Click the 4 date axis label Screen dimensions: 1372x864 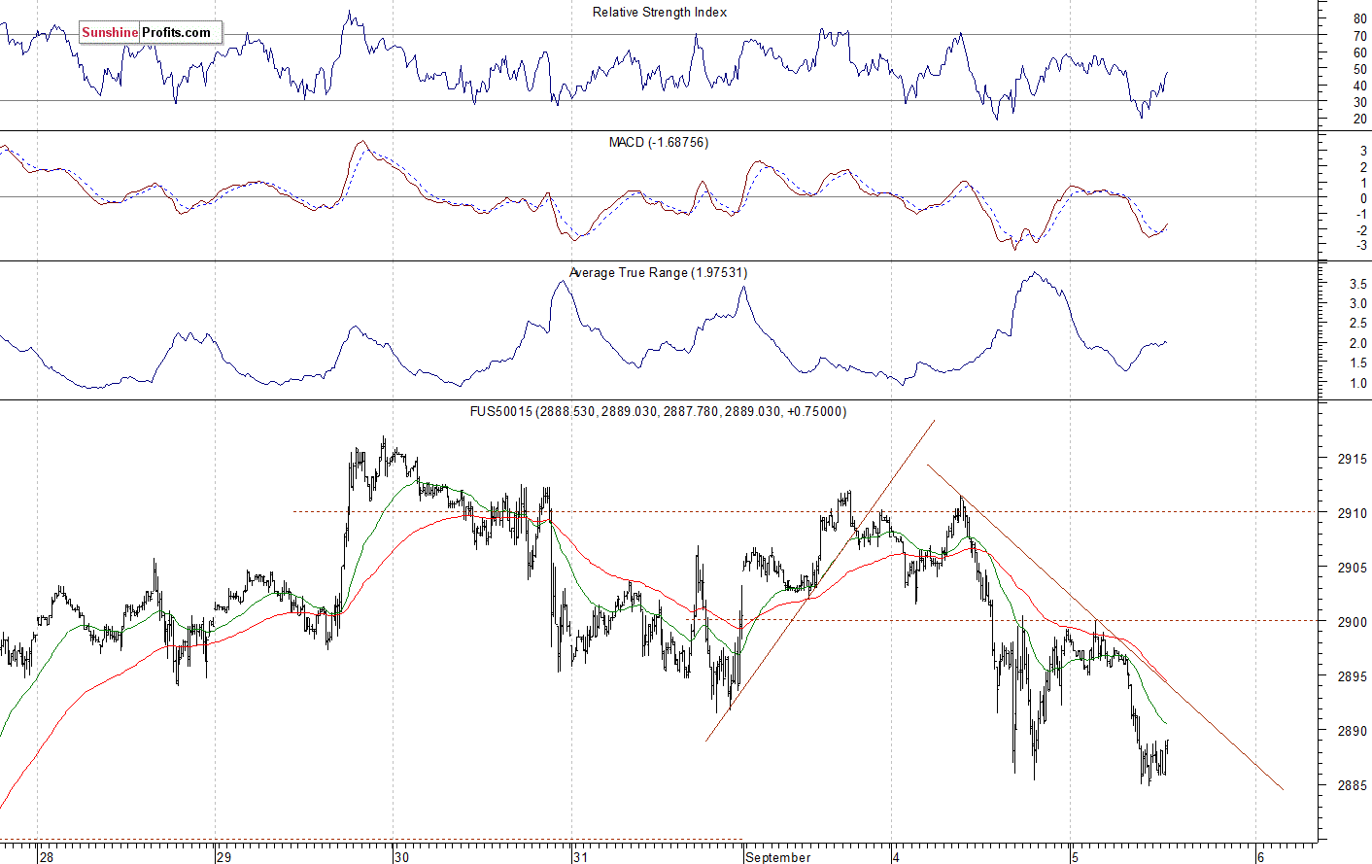point(897,857)
